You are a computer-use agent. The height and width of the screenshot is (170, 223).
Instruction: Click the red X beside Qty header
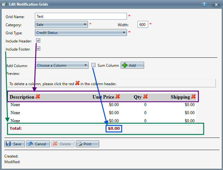(145, 96)
